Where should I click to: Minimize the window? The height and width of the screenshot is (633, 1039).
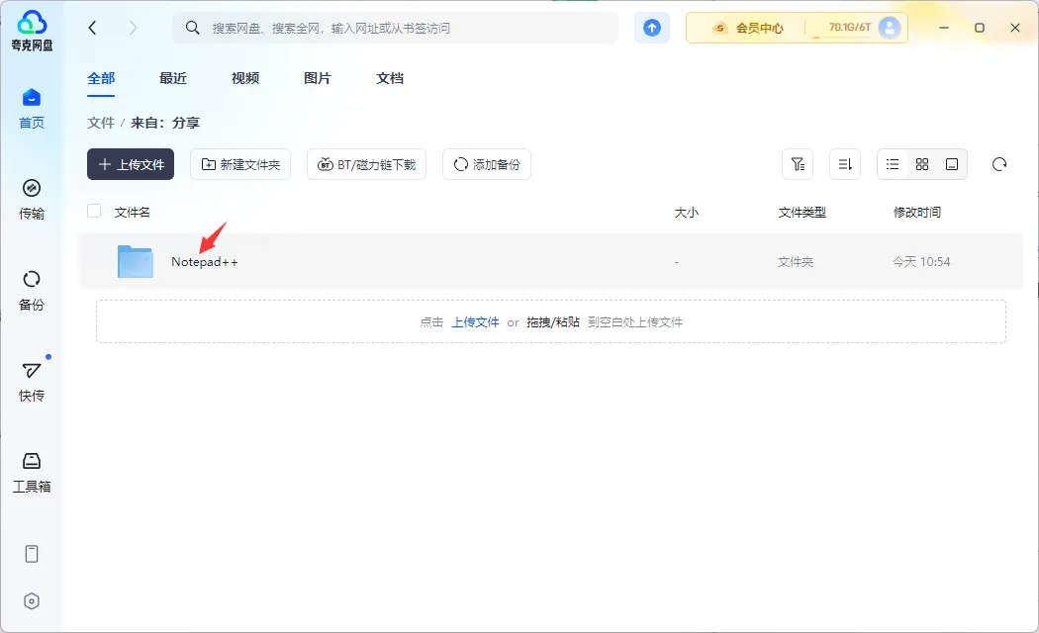[x=944, y=27]
